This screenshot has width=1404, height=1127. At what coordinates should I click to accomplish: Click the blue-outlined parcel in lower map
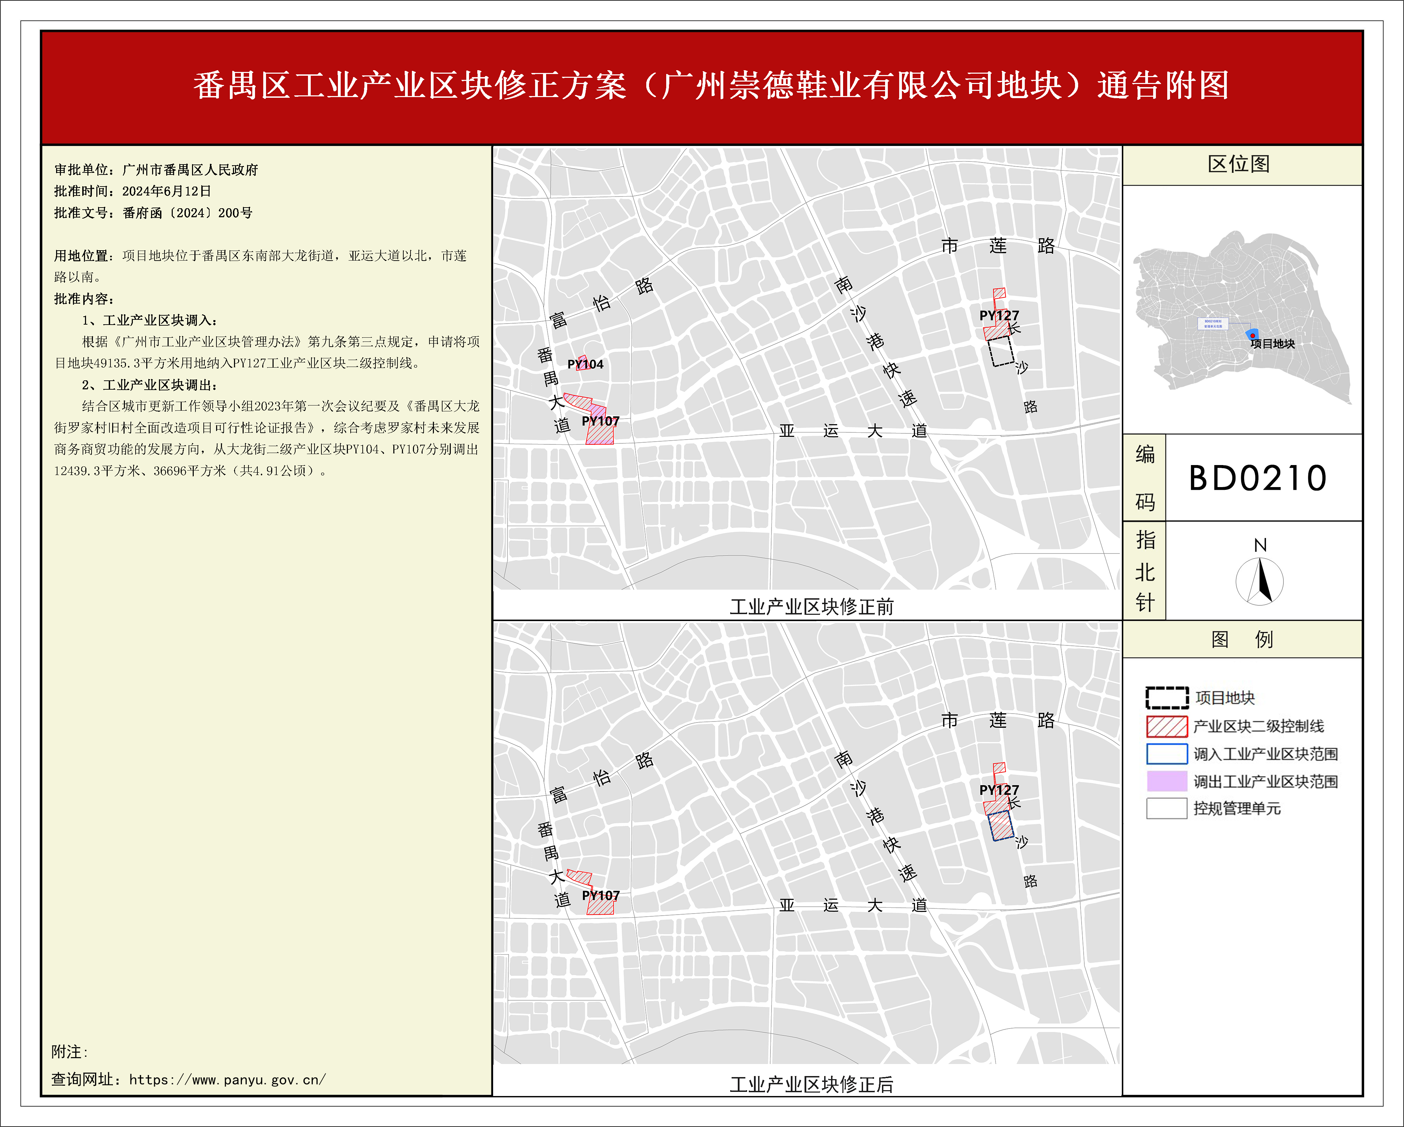click(x=1002, y=826)
